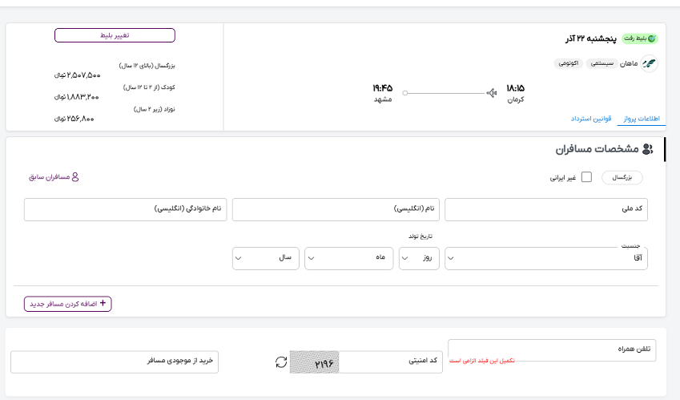Click the person icon next to مسافران سابق
Viewport: 680px width, 400px height.
tap(75, 177)
